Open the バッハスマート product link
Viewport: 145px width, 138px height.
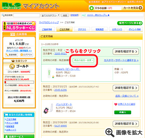tap(64, 105)
